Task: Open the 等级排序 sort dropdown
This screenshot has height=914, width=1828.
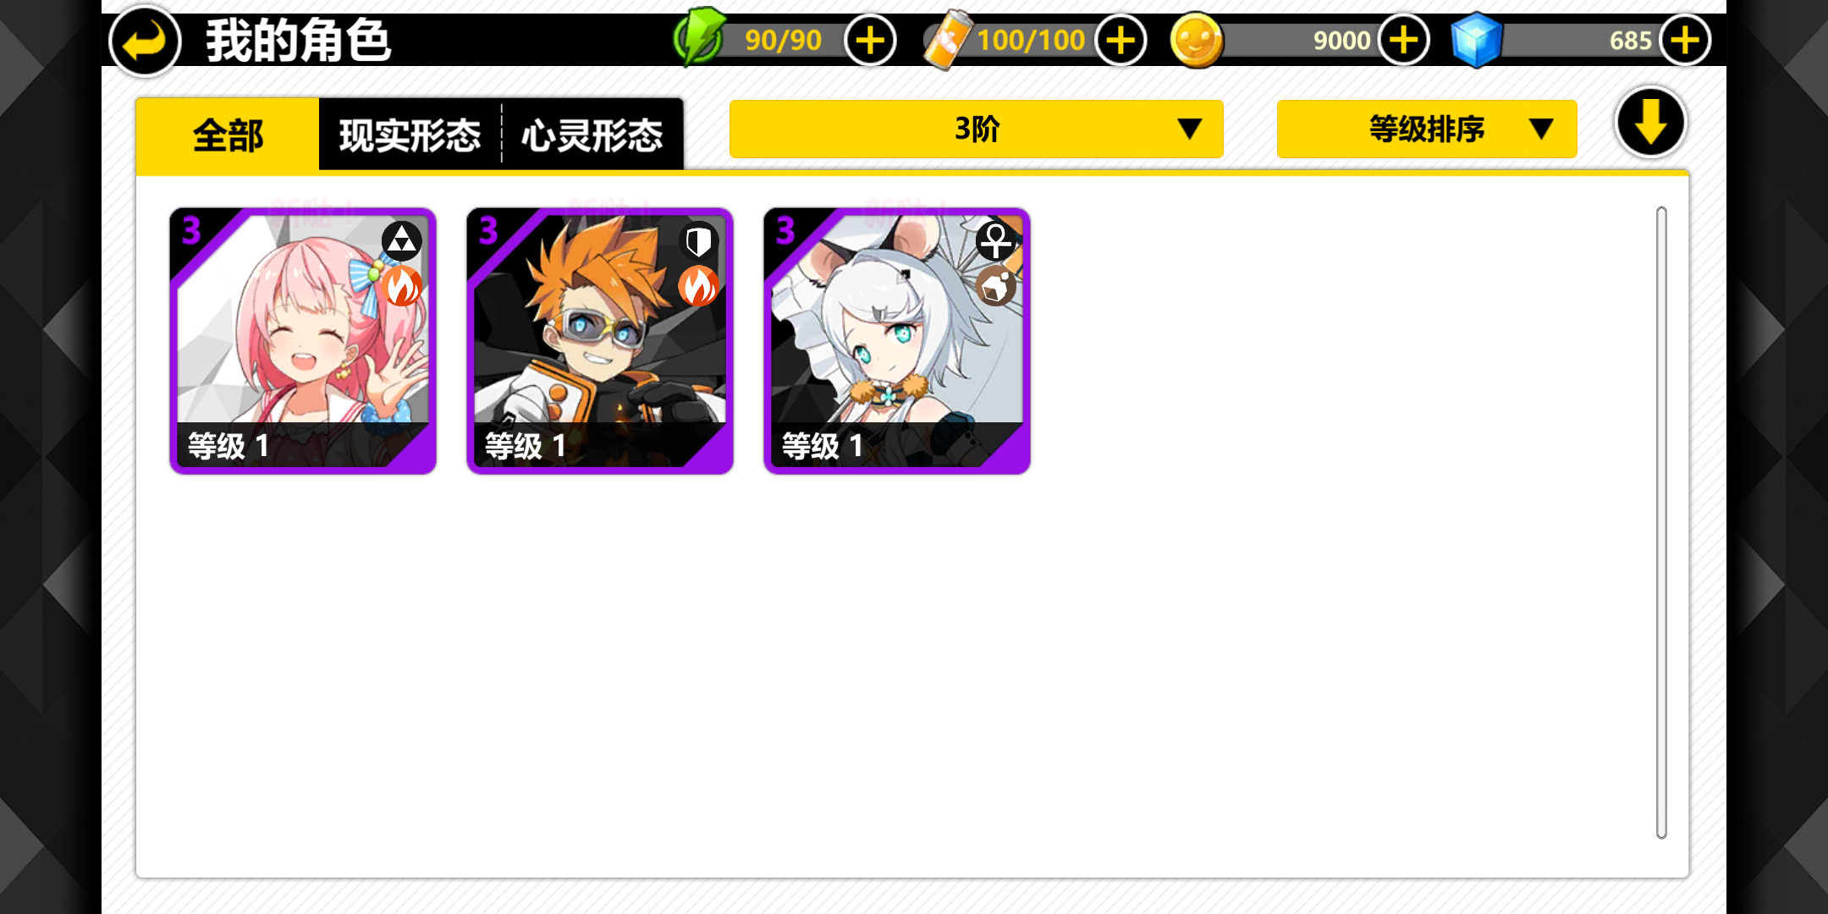Action: (1427, 129)
